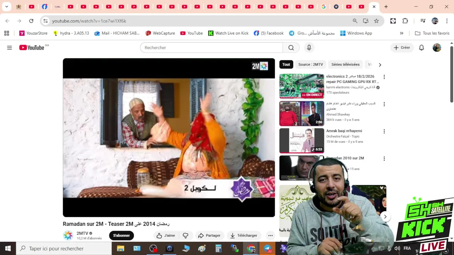Dislike the video with the thumbs-down icon
Image resolution: width=454 pixels, height=255 pixels.
186,236
